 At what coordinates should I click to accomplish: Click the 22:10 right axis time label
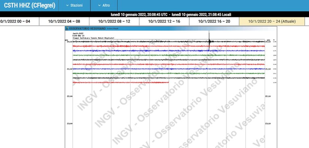tap(268, 96)
